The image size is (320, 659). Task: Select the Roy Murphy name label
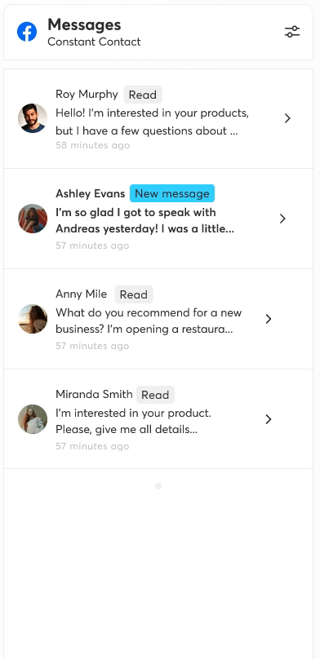tap(87, 94)
